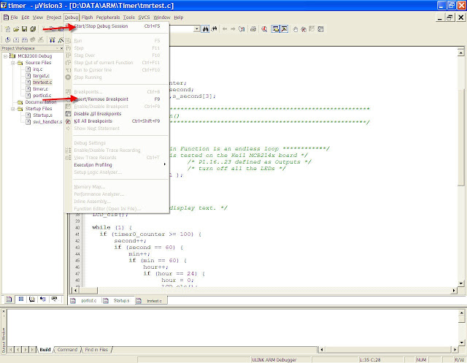Choose Kill All Breakpoints menu item

tap(117, 121)
